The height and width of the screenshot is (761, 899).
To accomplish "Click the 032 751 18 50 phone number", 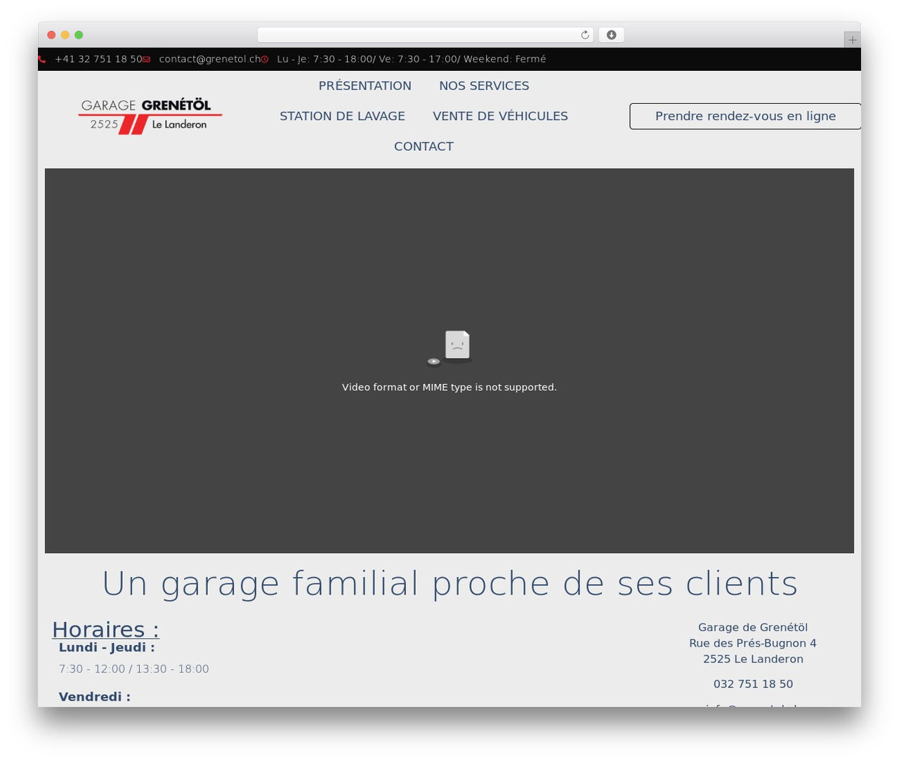I will click(753, 684).
